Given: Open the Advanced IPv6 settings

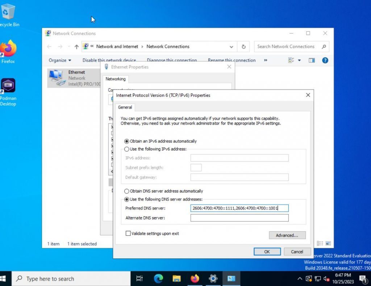Looking at the screenshot, I should (287, 235).
